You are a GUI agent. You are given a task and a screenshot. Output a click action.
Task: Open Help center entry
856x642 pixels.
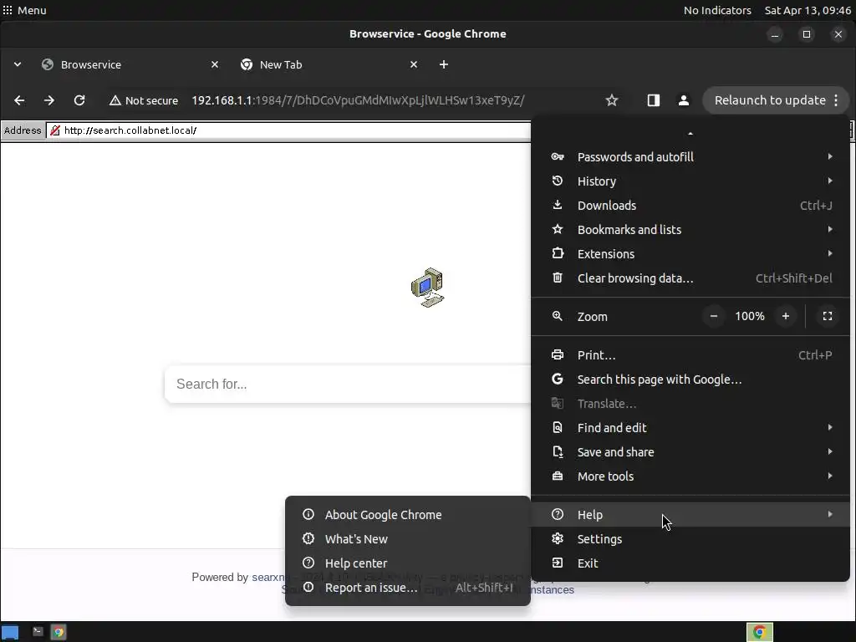[408, 563]
